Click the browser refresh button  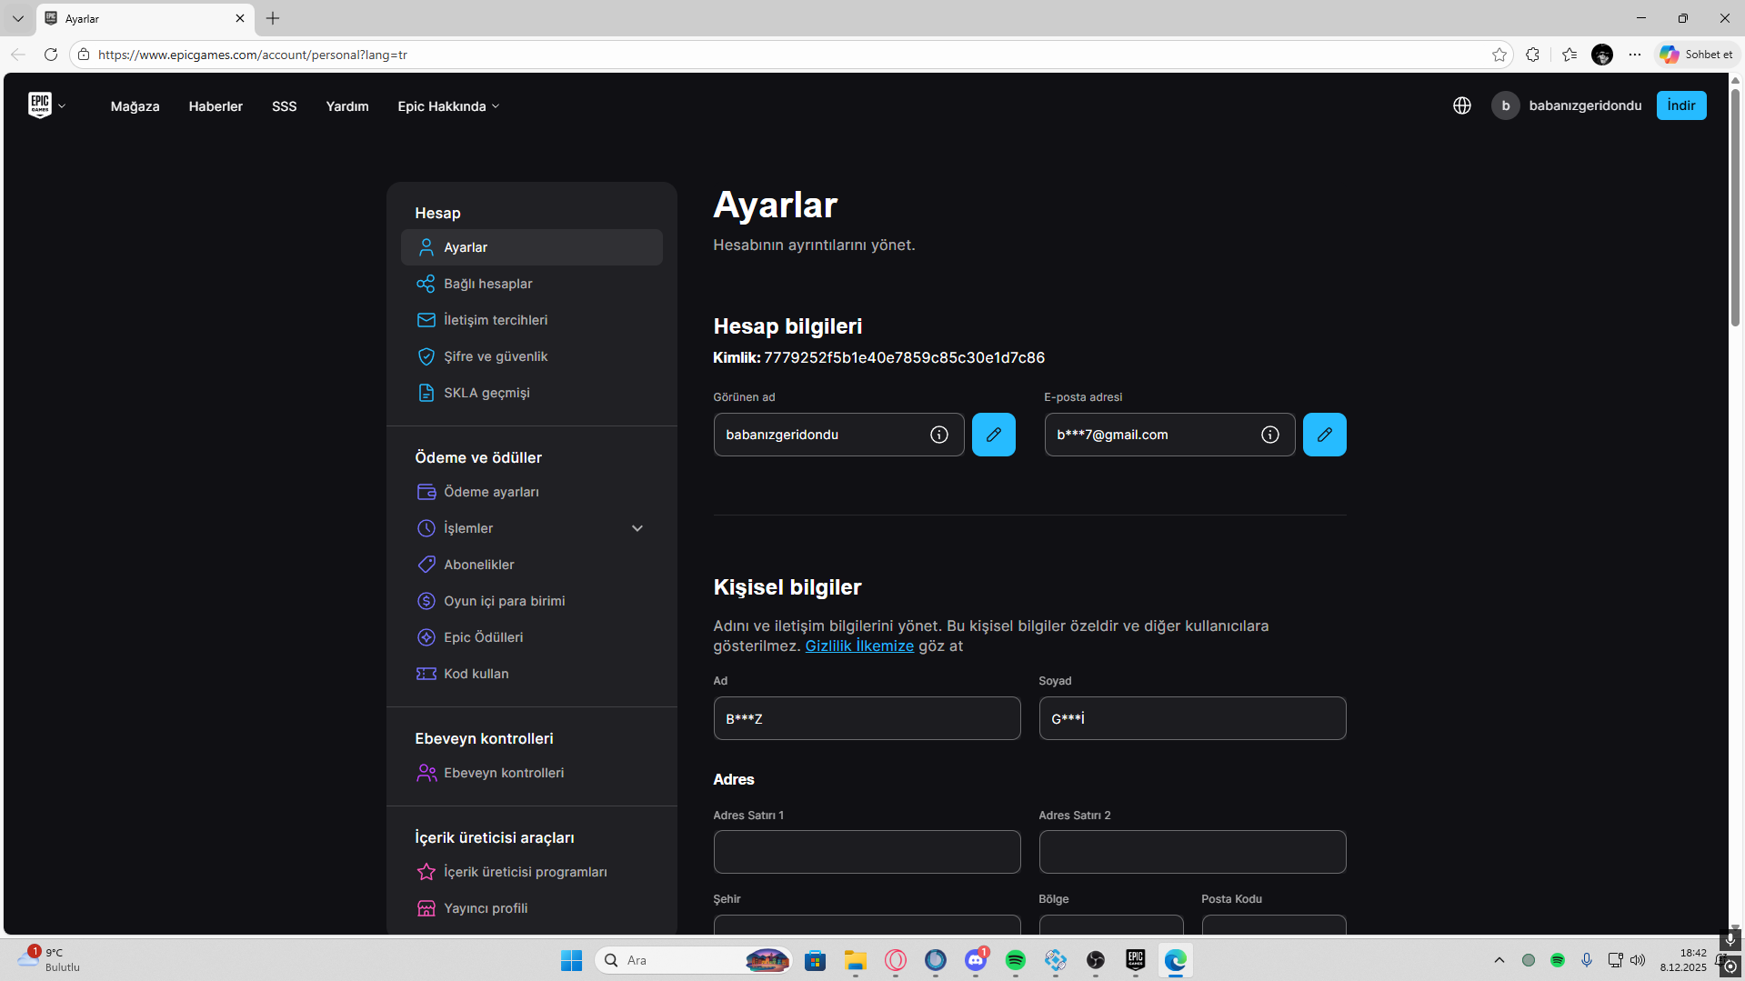pos(51,55)
